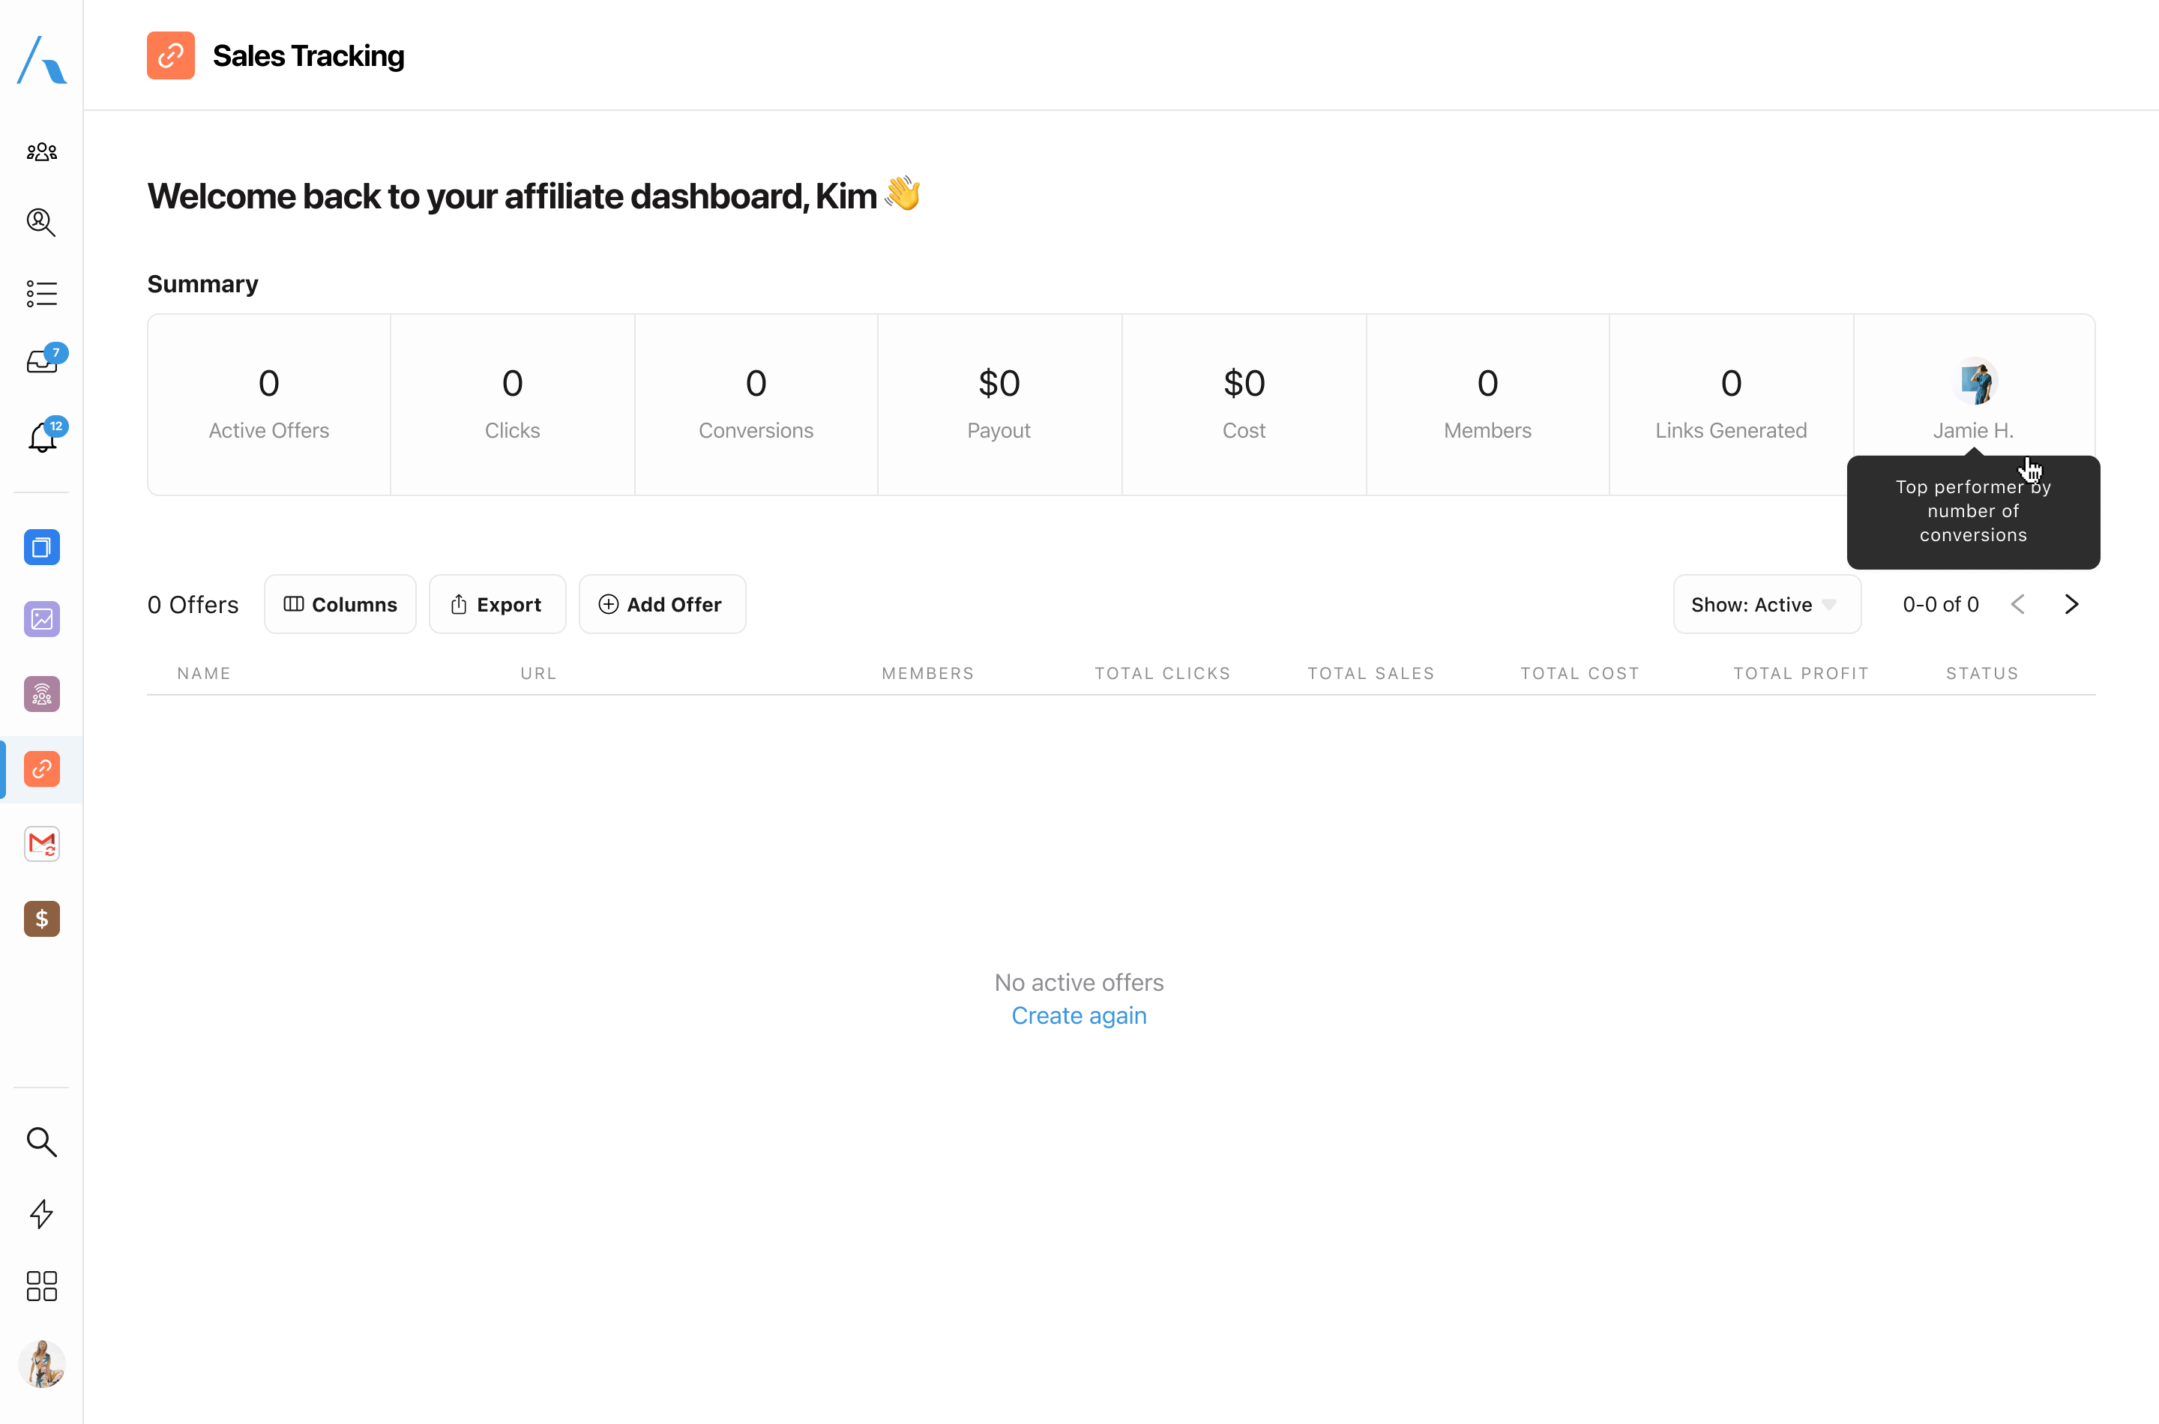Open notifications bell with badge 12
2159x1424 pixels.
click(42, 438)
